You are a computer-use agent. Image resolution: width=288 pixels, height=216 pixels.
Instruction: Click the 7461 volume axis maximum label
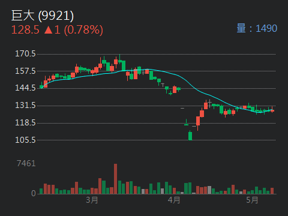pos(26,164)
